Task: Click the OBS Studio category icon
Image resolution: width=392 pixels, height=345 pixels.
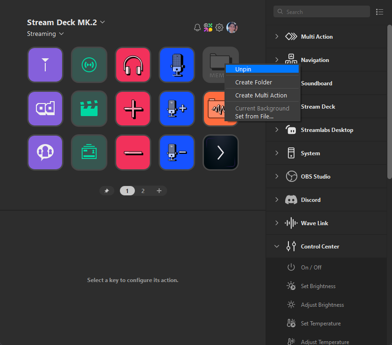Action: click(x=291, y=176)
